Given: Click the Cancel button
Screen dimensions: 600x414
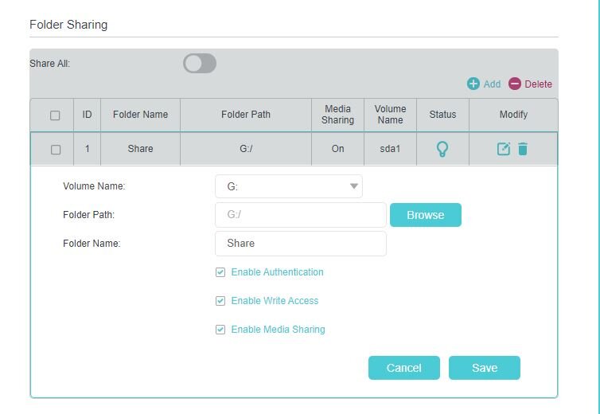Looking at the screenshot, I should (404, 368).
